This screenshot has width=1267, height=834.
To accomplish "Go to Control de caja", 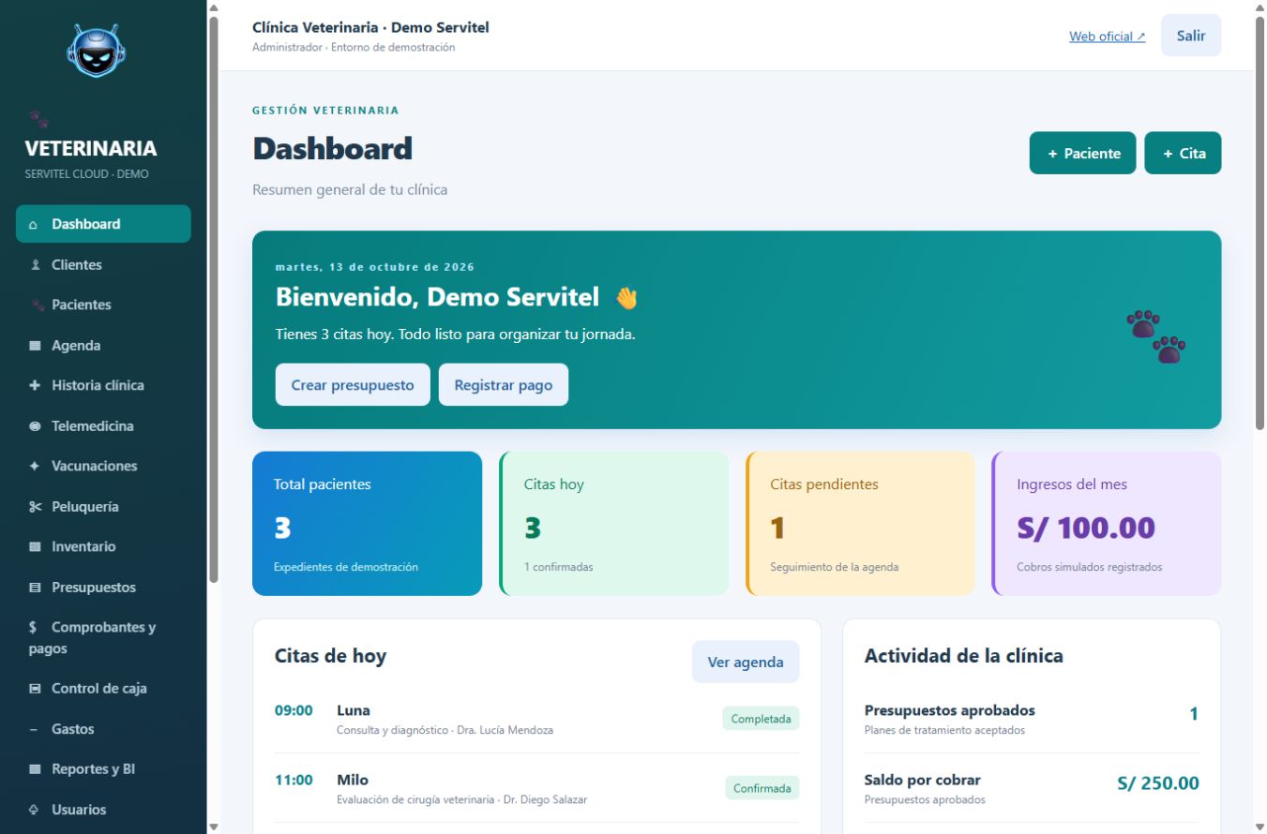I will [x=103, y=689].
